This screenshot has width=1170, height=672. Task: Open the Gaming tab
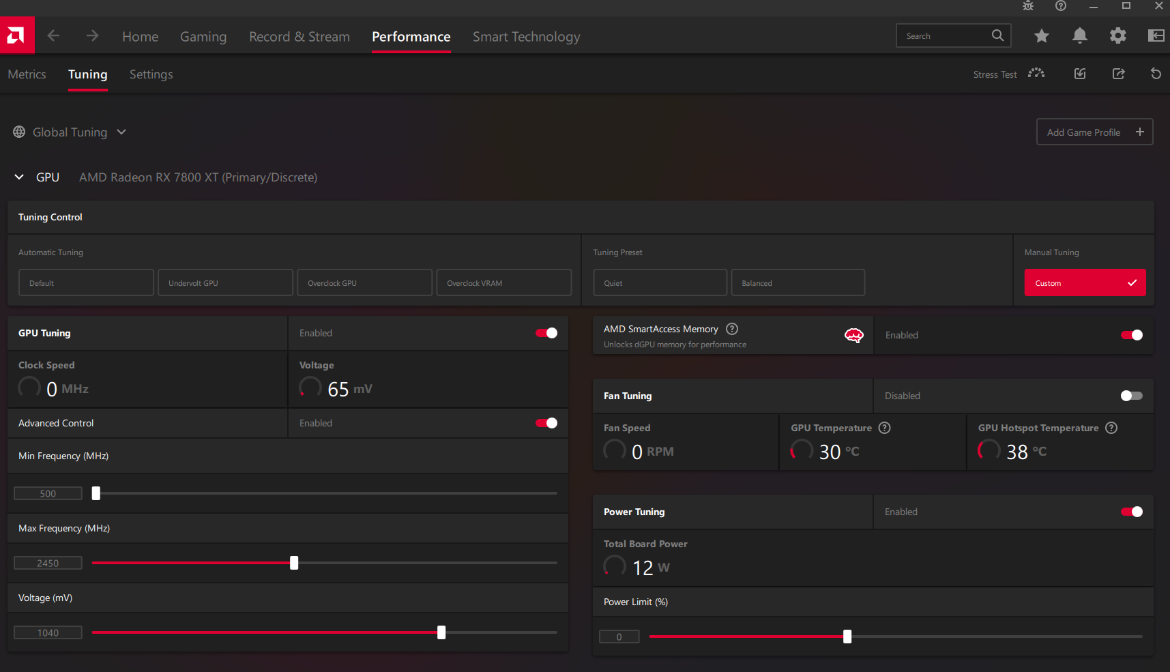(203, 37)
